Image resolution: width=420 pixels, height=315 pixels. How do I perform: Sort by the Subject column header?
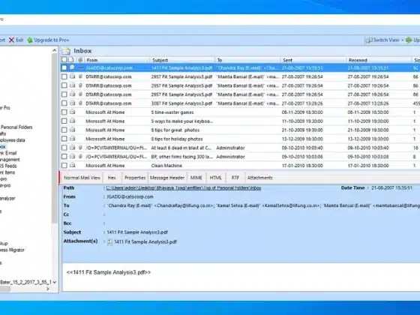[x=182, y=60]
